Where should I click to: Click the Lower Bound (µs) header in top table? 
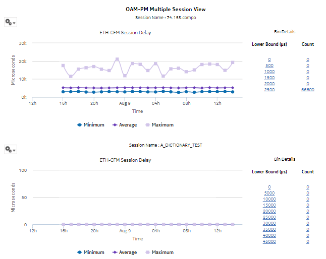[269, 44]
